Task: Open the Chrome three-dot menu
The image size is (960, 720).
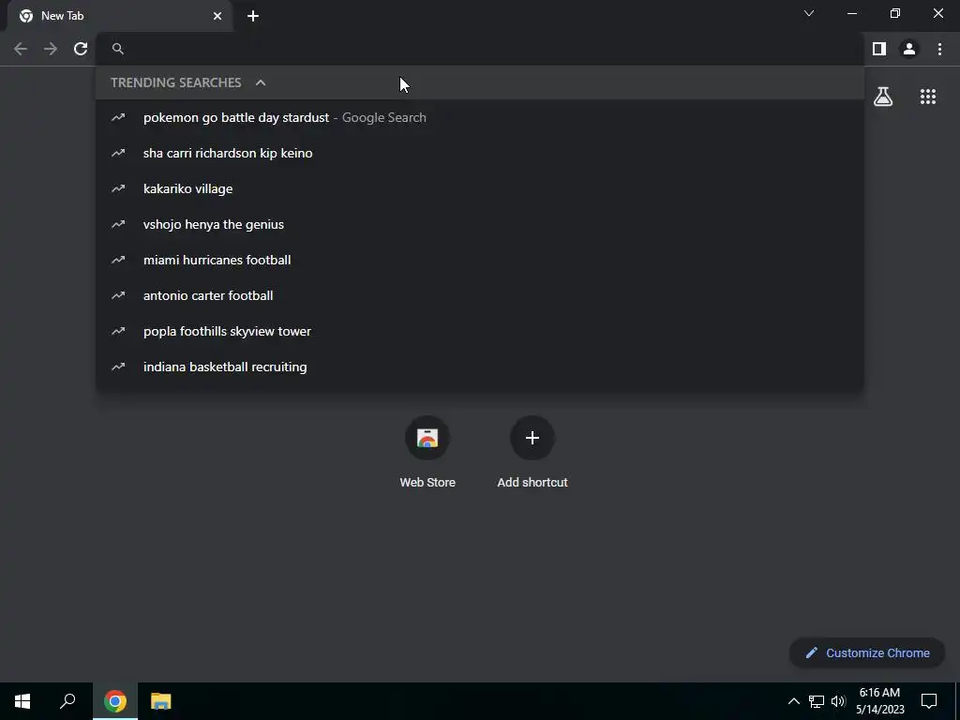Action: click(939, 49)
